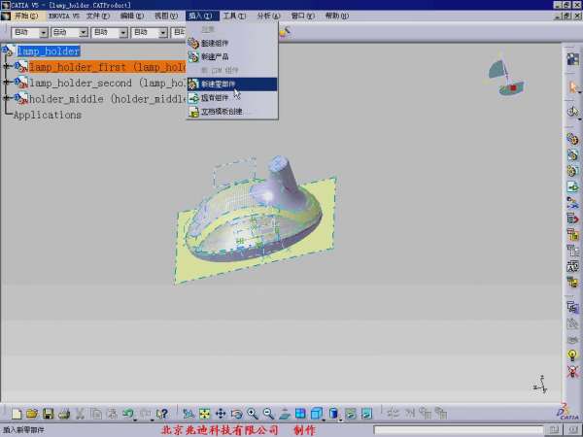Click the Replace Component icon in right toolbar
Screen dimensions: 583x437
(x=573, y=203)
